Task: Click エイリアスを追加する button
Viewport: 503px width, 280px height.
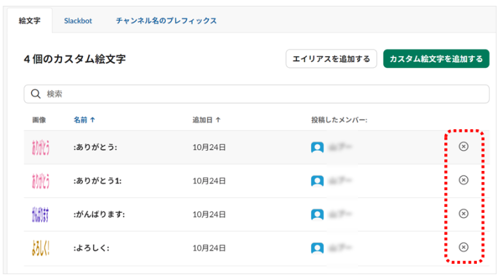Action: tap(331, 59)
